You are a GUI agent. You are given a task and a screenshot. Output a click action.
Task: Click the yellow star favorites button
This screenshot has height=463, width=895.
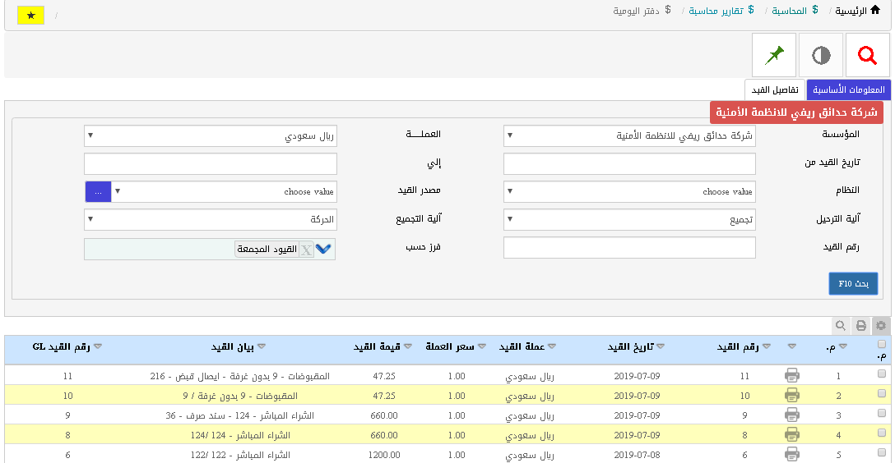[30, 16]
